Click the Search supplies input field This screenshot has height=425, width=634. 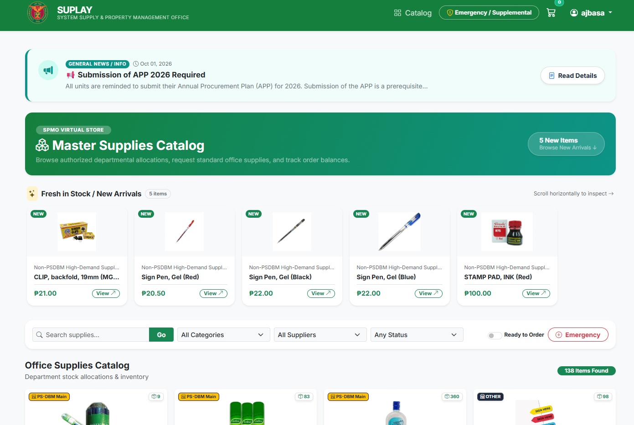[x=91, y=335]
